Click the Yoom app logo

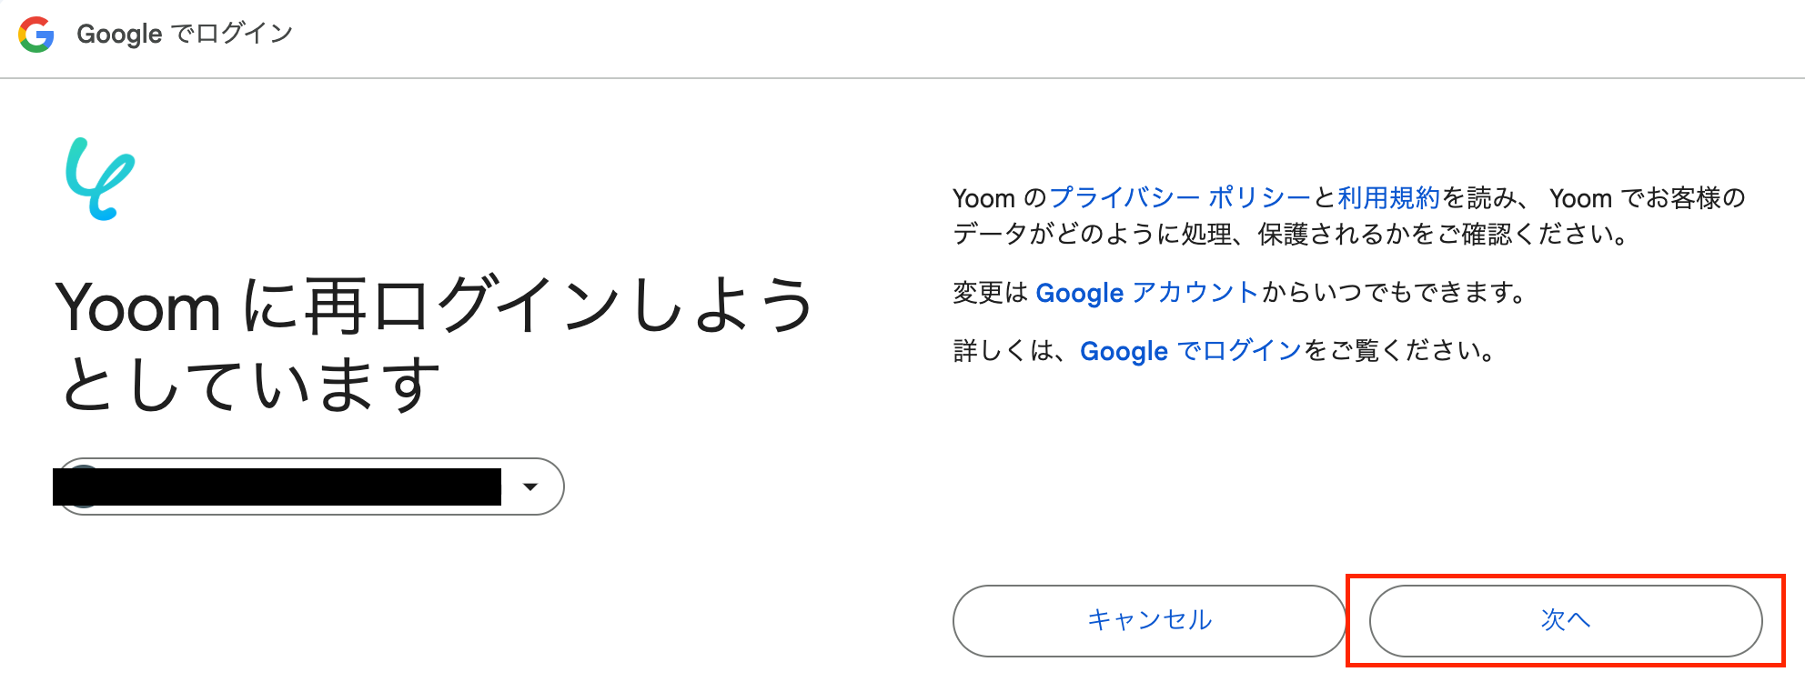point(100,179)
